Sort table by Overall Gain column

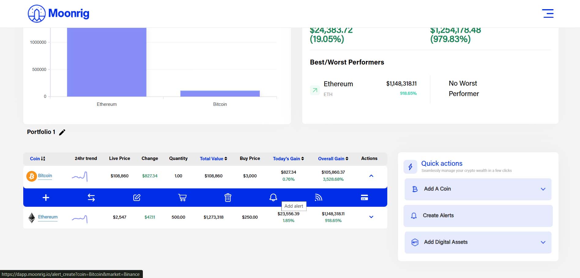tap(333, 159)
